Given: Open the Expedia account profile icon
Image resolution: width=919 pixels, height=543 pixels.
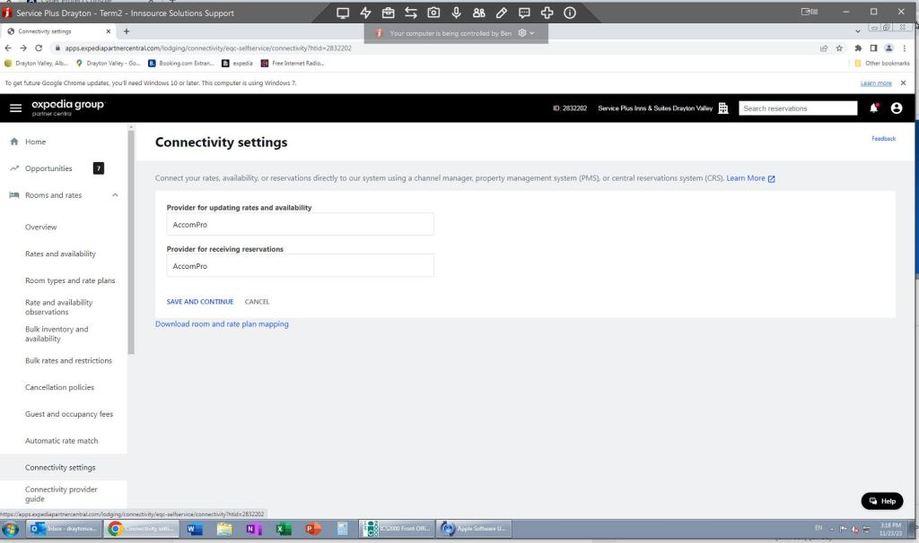Looking at the screenshot, I should point(897,108).
